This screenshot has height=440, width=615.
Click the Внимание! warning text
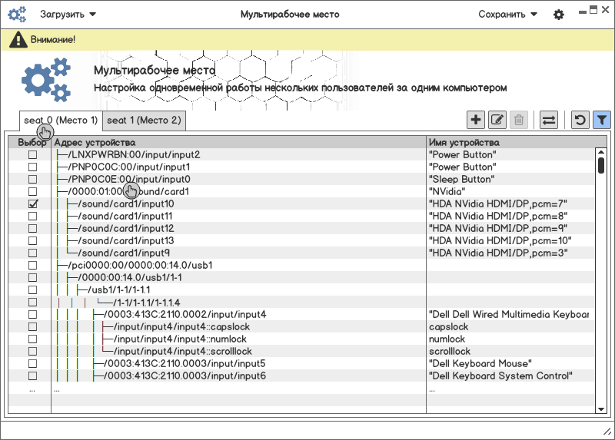point(53,40)
